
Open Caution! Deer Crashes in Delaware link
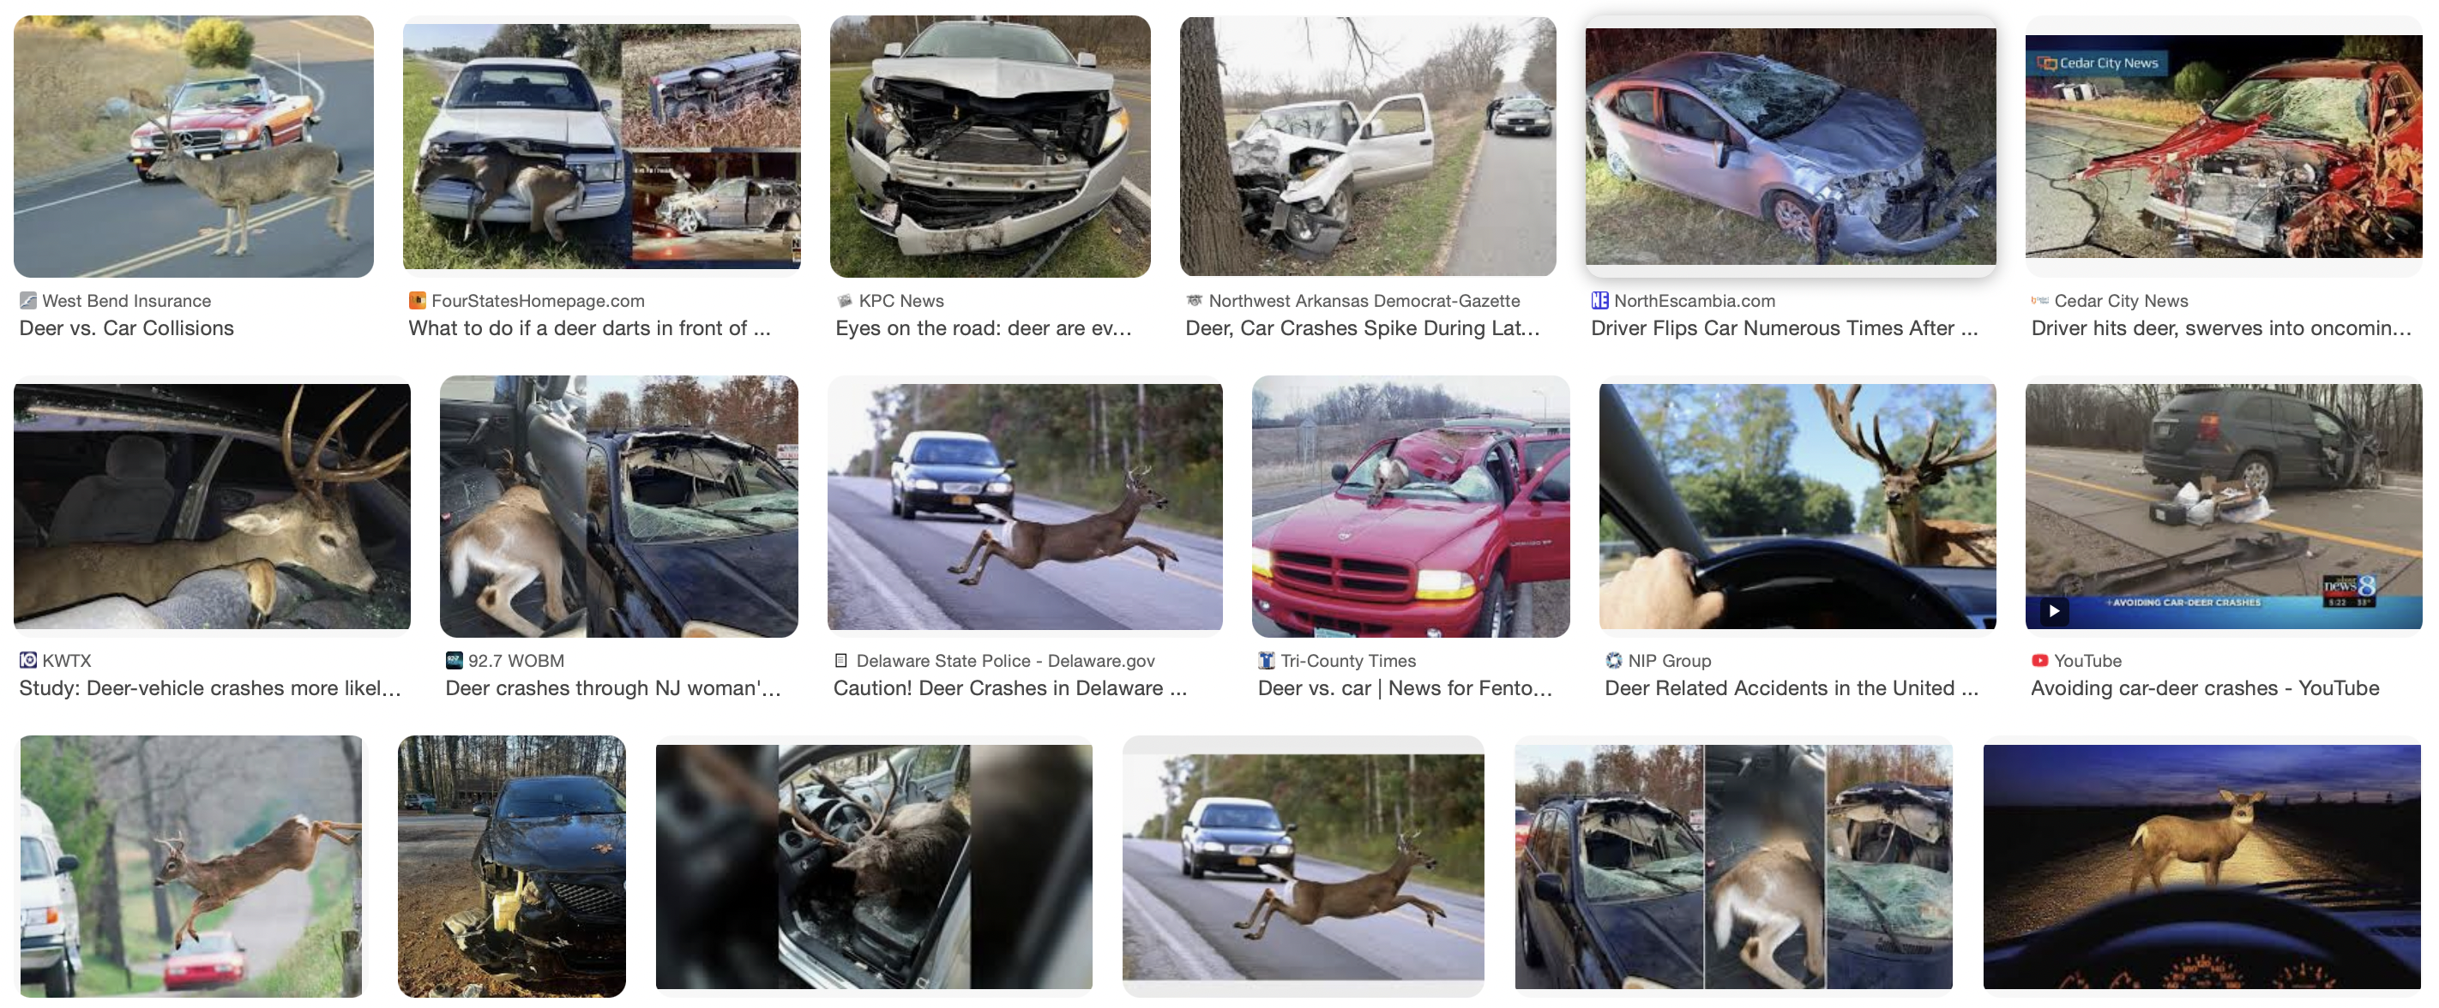pos(1010,688)
